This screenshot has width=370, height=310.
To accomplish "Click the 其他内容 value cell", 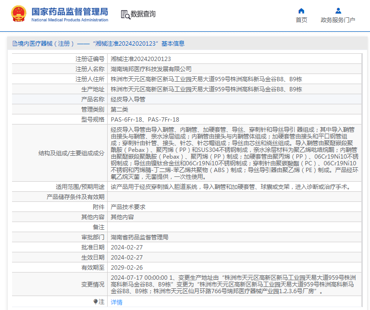I will tap(122, 217).
